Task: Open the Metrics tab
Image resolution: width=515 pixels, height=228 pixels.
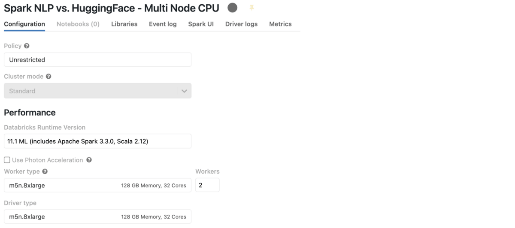Action: pyautogui.click(x=280, y=24)
